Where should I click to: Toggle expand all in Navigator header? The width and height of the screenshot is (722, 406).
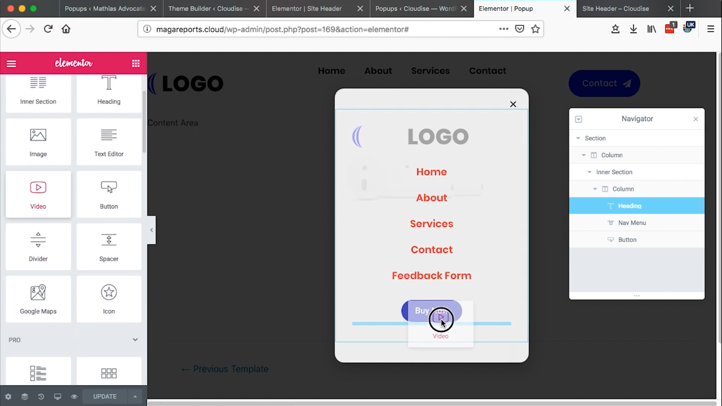pos(578,119)
